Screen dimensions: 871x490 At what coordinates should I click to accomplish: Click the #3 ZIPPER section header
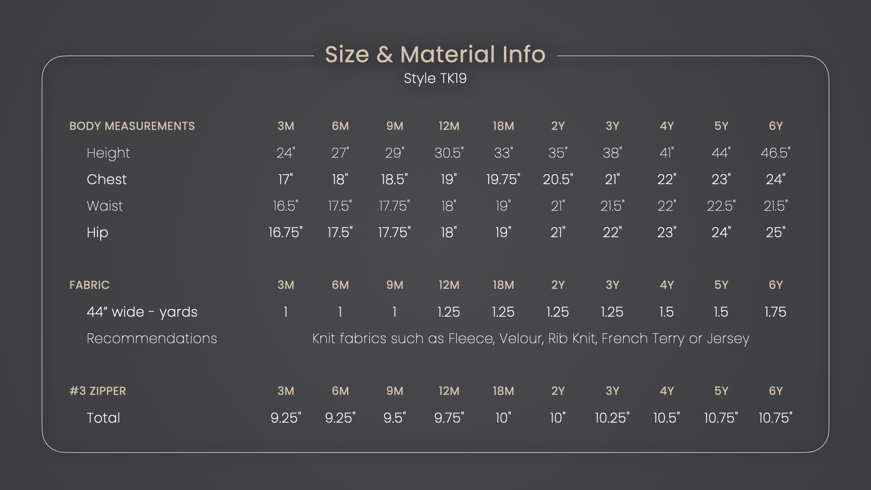(98, 391)
